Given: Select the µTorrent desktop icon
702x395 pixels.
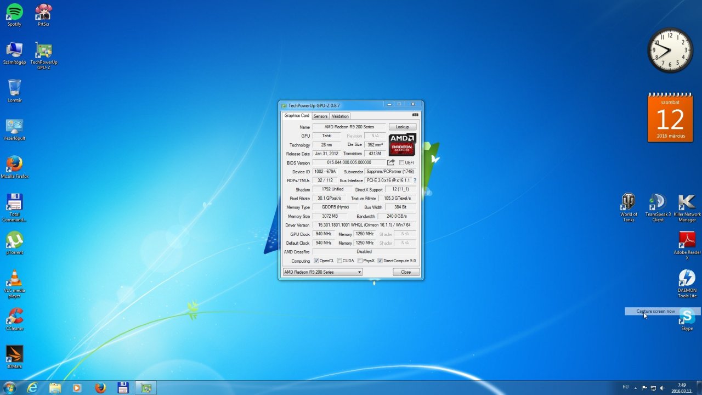Looking at the screenshot, I should tap(14, 243).
